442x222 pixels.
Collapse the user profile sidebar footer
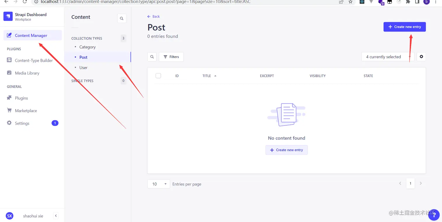pyautogui.click(x=56, y=216)
